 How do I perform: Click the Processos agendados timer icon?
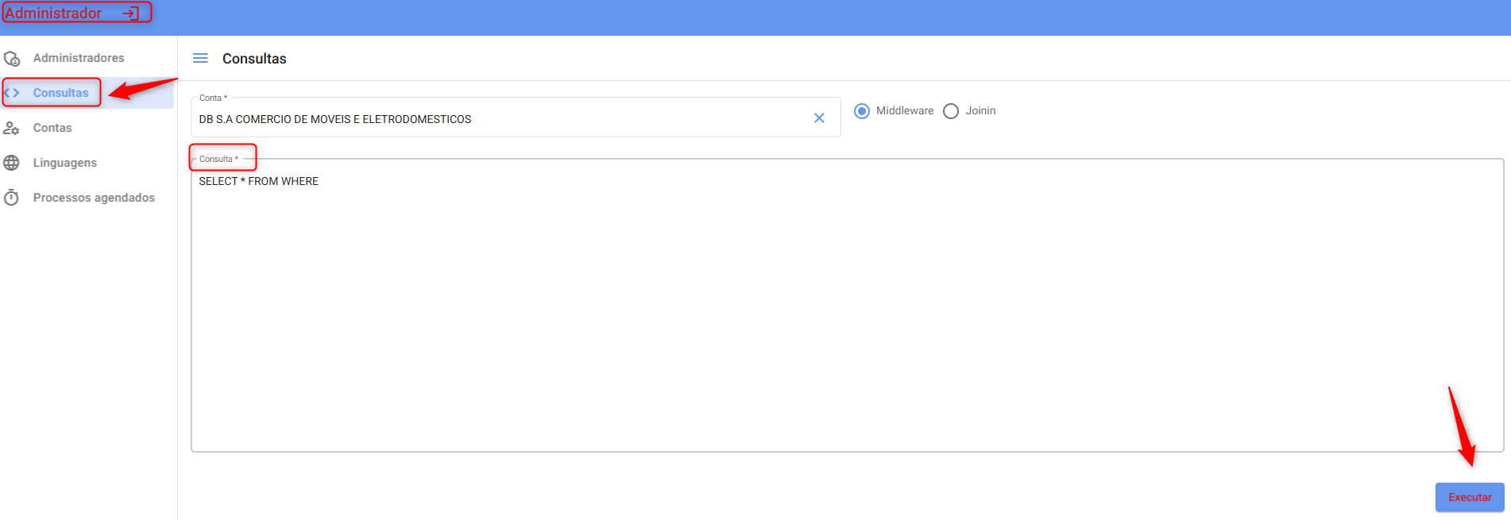click(12, 198)
